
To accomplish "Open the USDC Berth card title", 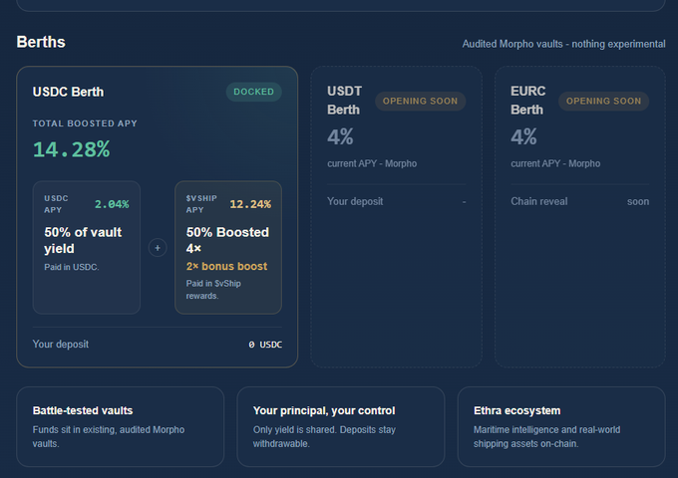I will coord(69,92).
